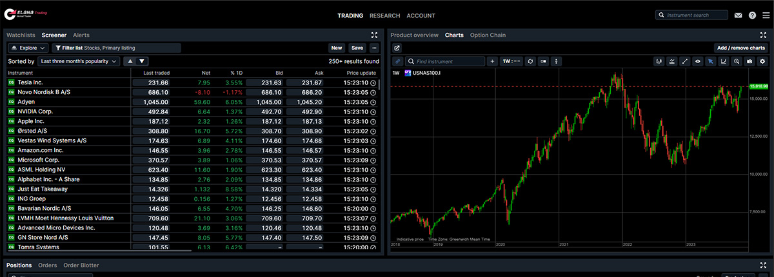Switch to the Alerts tab
This screenshot has width=774, height=277.
click(x=81, y=35)
